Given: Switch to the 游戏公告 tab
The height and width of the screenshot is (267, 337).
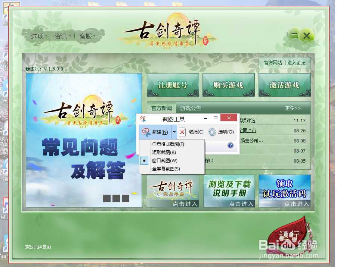Looking at the screenshot, I should [x=191, y=108].
